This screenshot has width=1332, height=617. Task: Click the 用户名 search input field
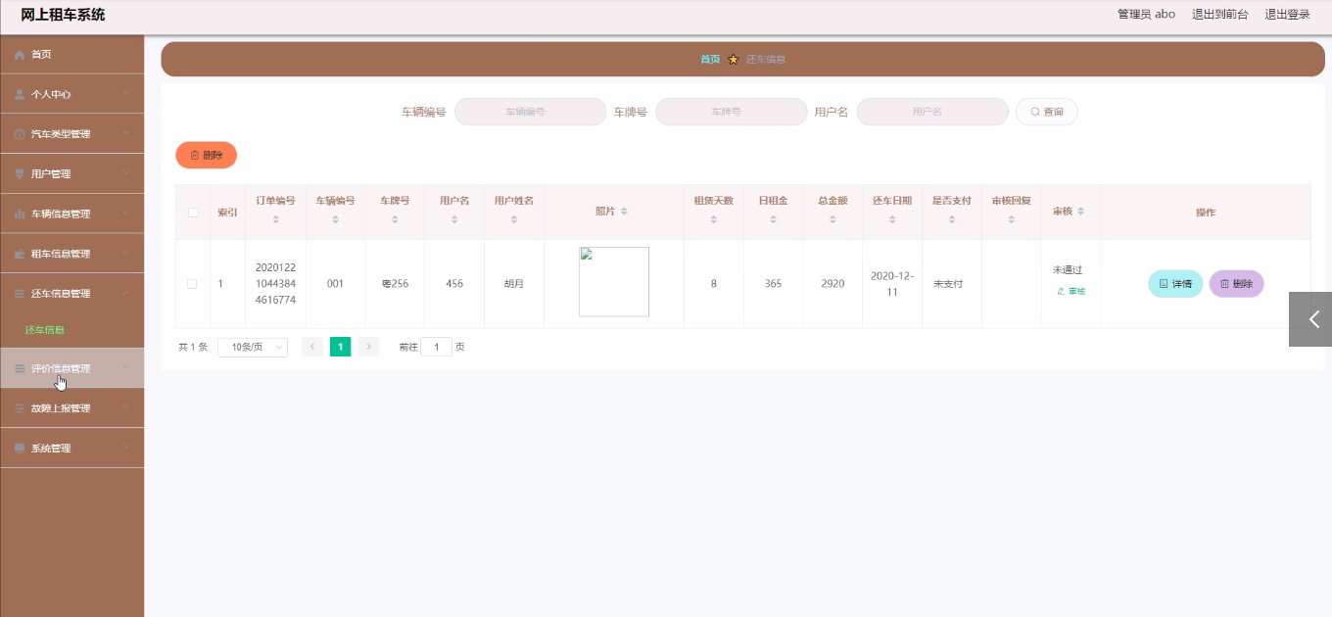tap(932, 112)
